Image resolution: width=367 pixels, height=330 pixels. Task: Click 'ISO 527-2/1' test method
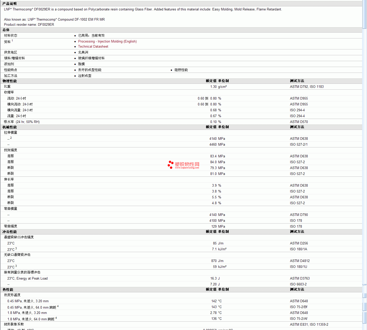pos(299,145)
